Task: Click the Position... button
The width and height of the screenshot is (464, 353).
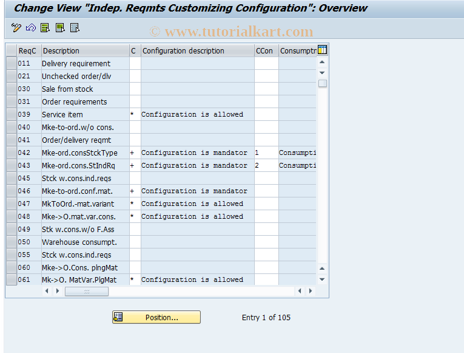Action: pyautogui.click(x=156, y=317)
